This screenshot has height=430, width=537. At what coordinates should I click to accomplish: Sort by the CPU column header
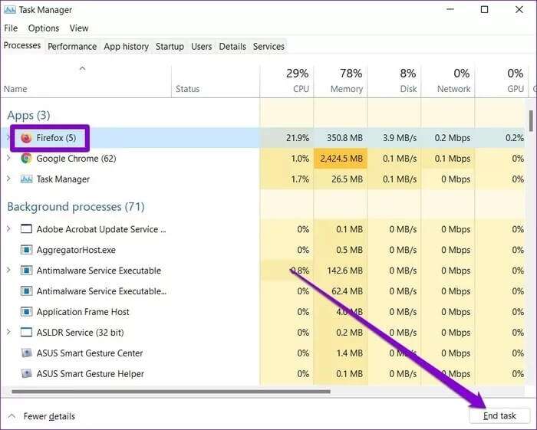(287, 81)
